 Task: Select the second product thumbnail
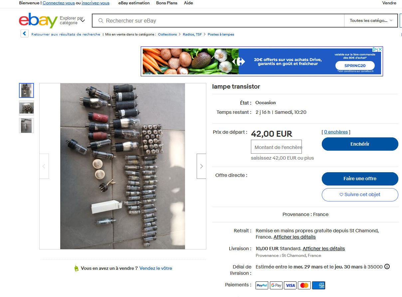coord(26,108)
